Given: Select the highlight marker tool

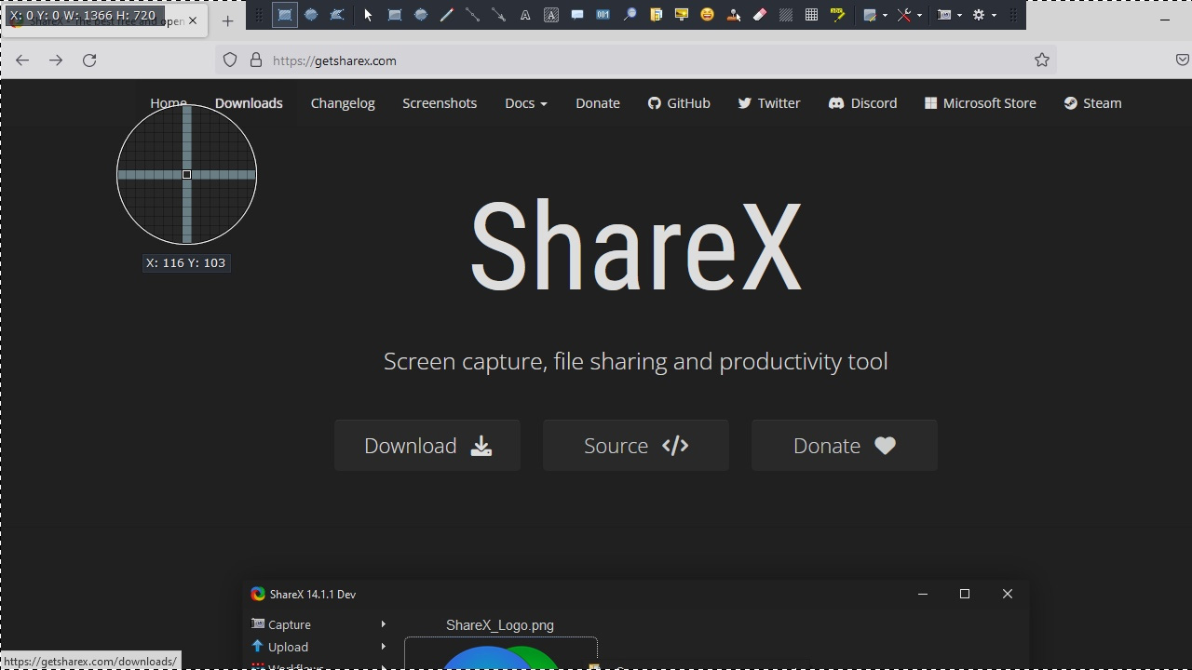Looking at the screenshot, I should point(838,15).
